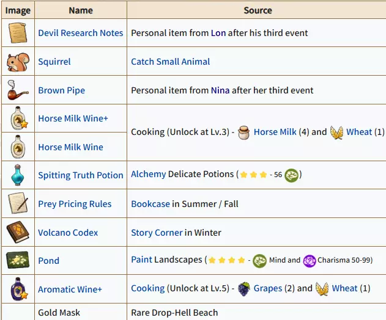Click the Grapes ingredient icon
Screen dimensions: 386x320
tap(244, 288)
